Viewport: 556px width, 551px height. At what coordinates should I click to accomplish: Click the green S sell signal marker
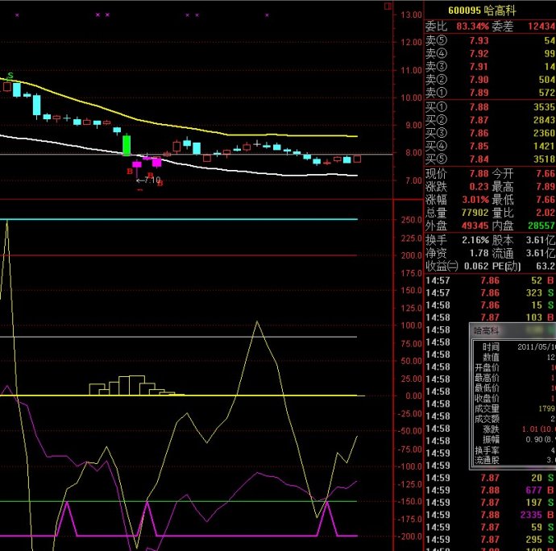pyautogui.click(x=10, y=76)
